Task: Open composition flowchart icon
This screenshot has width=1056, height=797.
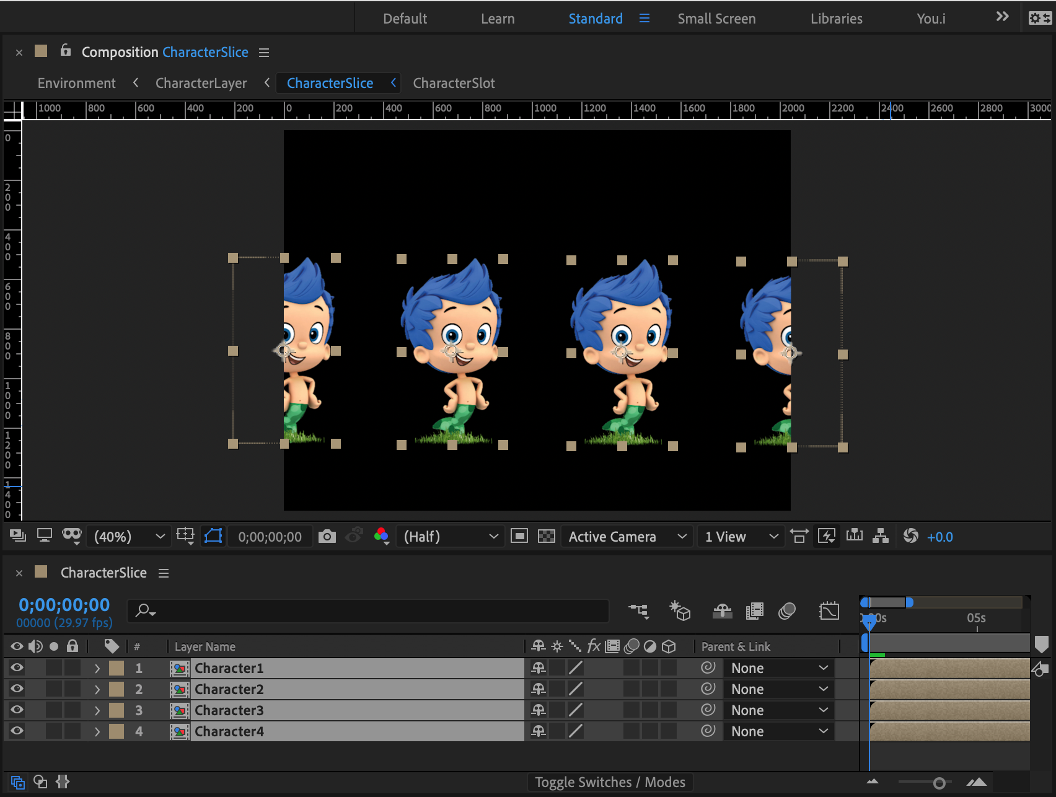Action: 881,535
